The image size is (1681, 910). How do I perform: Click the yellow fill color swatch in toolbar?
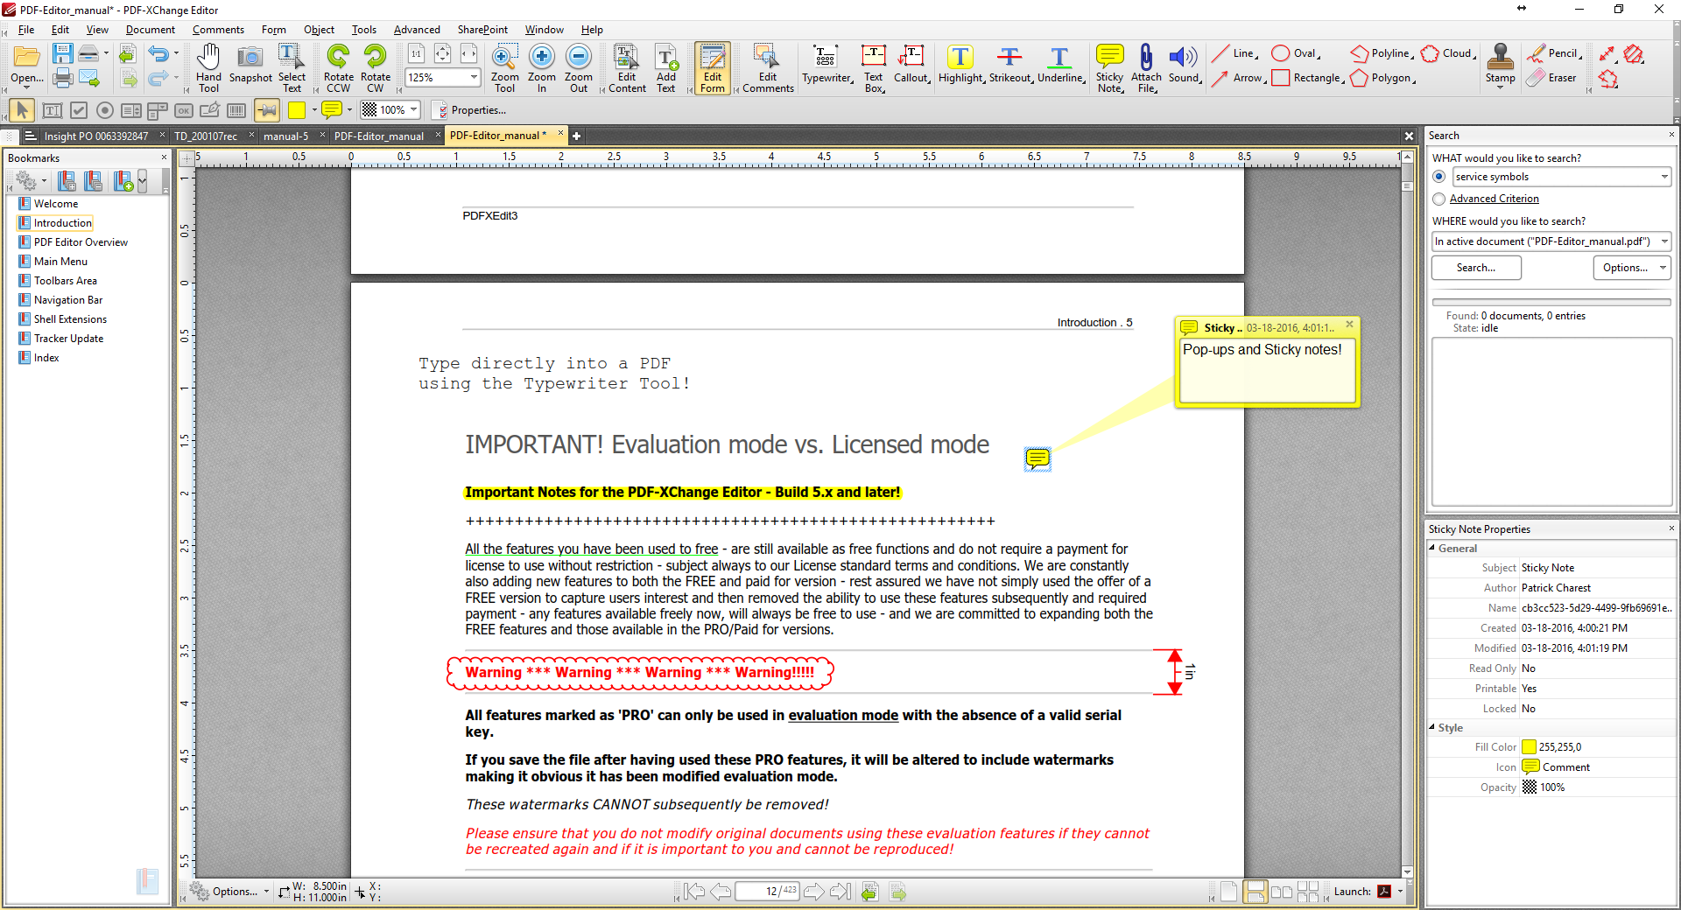coord(297,110)
